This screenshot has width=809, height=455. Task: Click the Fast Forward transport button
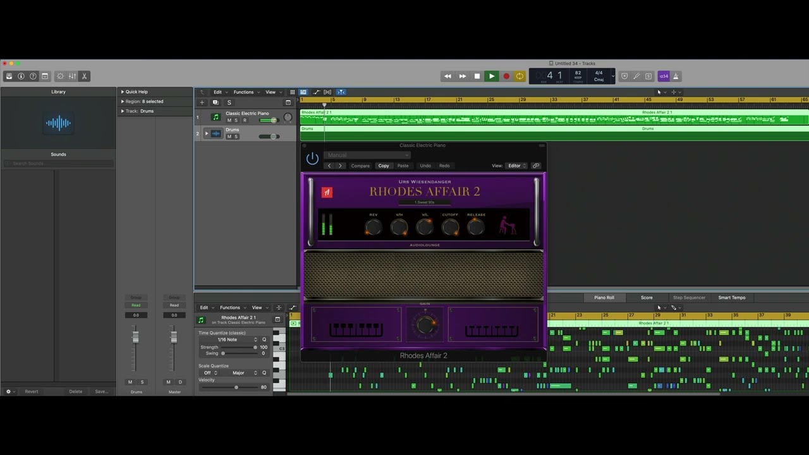coord(463,76)
